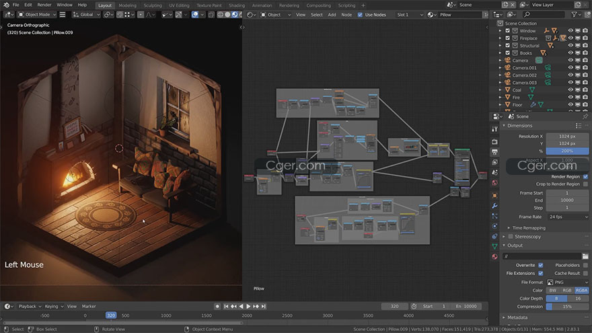Open the Active Tool and Workspace settings icon
Image resolution: width=592 pixels, height=333 pixels.
(x=494, y=128)
